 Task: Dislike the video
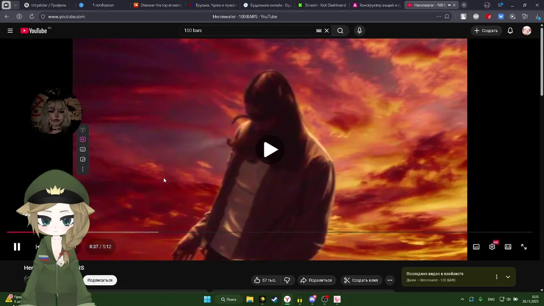287,280
